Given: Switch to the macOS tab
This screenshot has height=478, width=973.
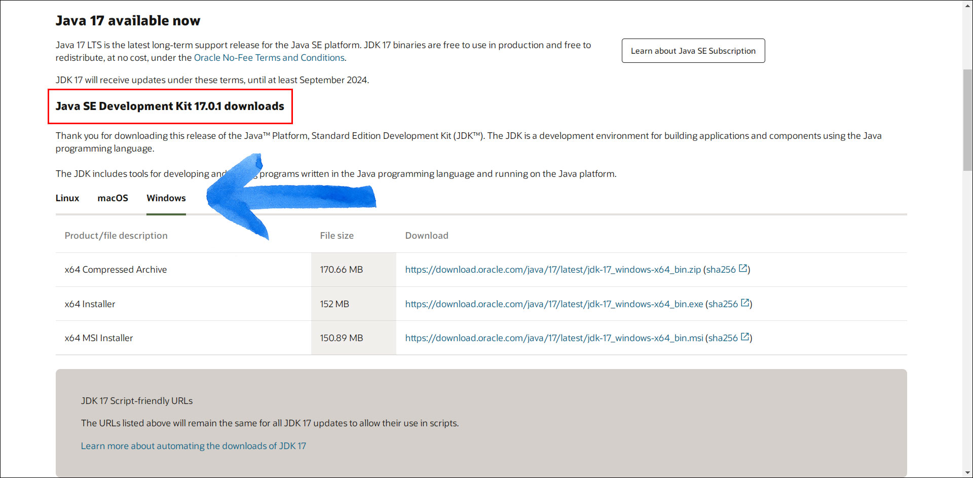Looking at the screenshot, I should point(113,198).
